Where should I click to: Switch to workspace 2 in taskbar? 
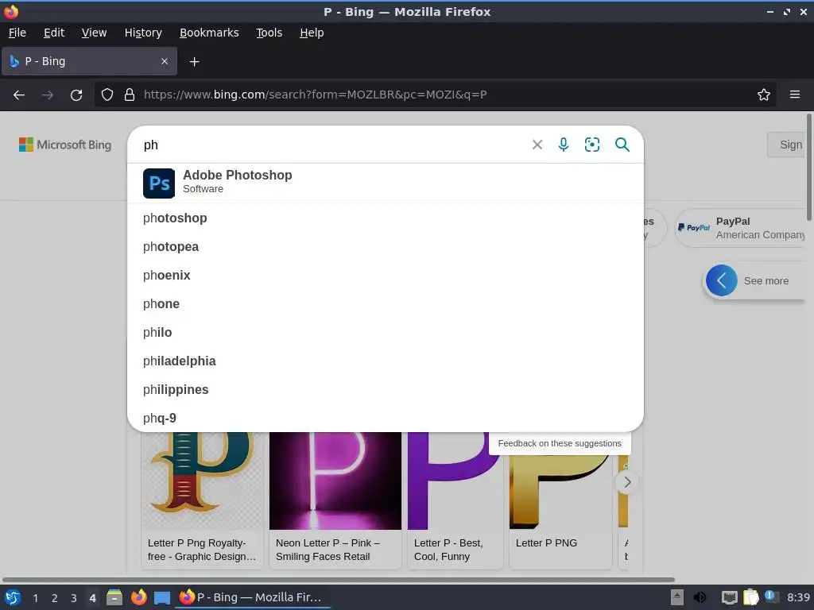(55, 598)
